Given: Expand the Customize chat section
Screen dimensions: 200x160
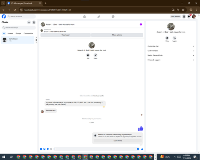Looking at the screenshot, I should pos(171,46).
